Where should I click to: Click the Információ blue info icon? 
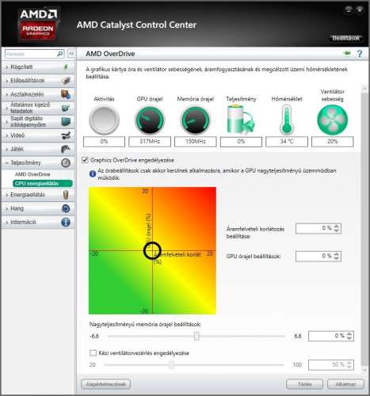point(66,222)
